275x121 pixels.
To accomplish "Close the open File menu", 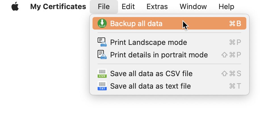I will [x=104, y=7].
